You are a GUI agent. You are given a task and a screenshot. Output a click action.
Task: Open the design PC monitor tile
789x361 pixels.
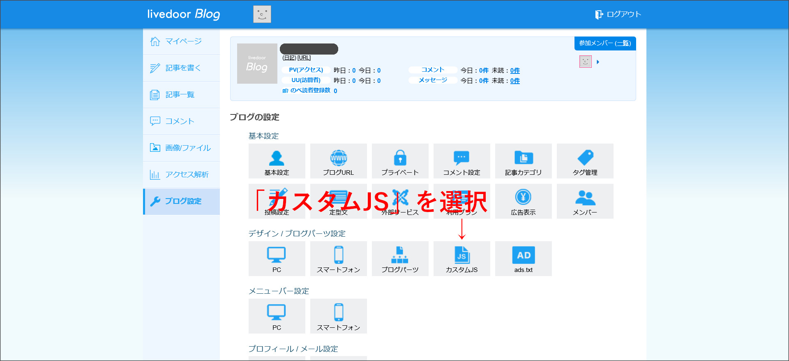click(277, 258)
